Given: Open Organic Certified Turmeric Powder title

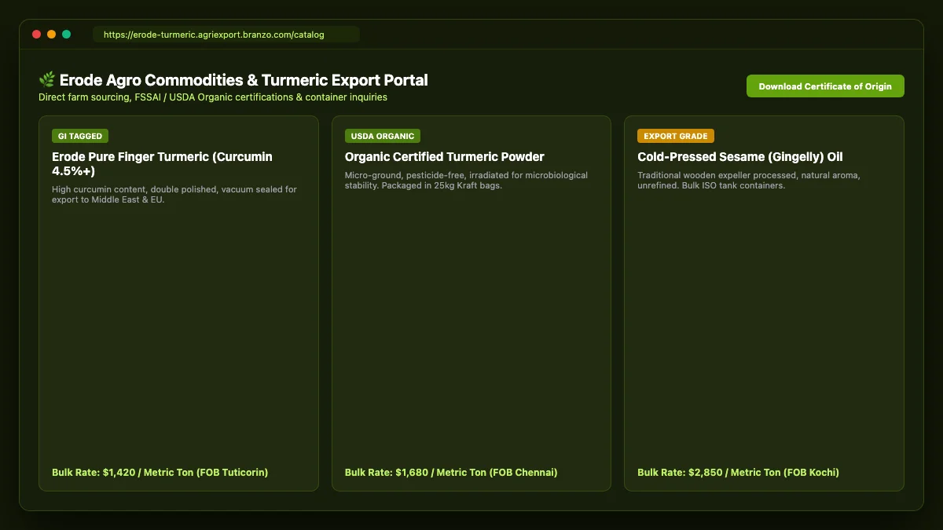Looking at the screenshot, I should (445, 156).
